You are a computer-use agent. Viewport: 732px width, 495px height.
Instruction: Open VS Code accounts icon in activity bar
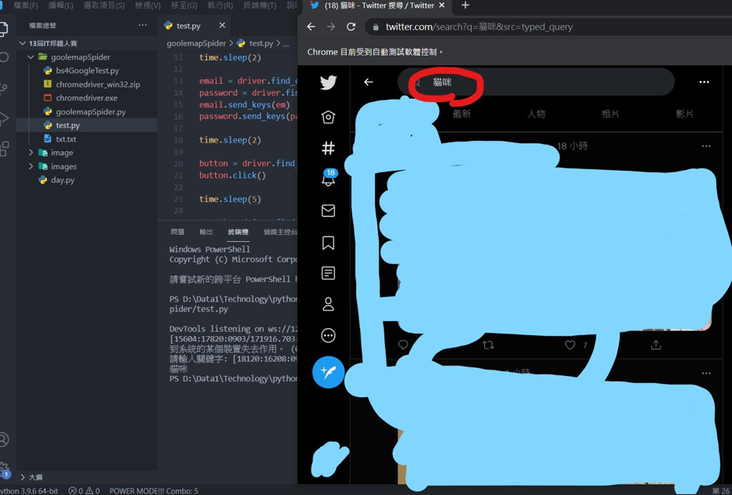[4, 439]
